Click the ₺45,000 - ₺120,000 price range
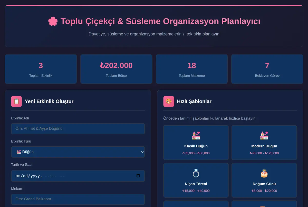Image resolution: width=308 pixels, height=207 pixels. tap(264, 153)
